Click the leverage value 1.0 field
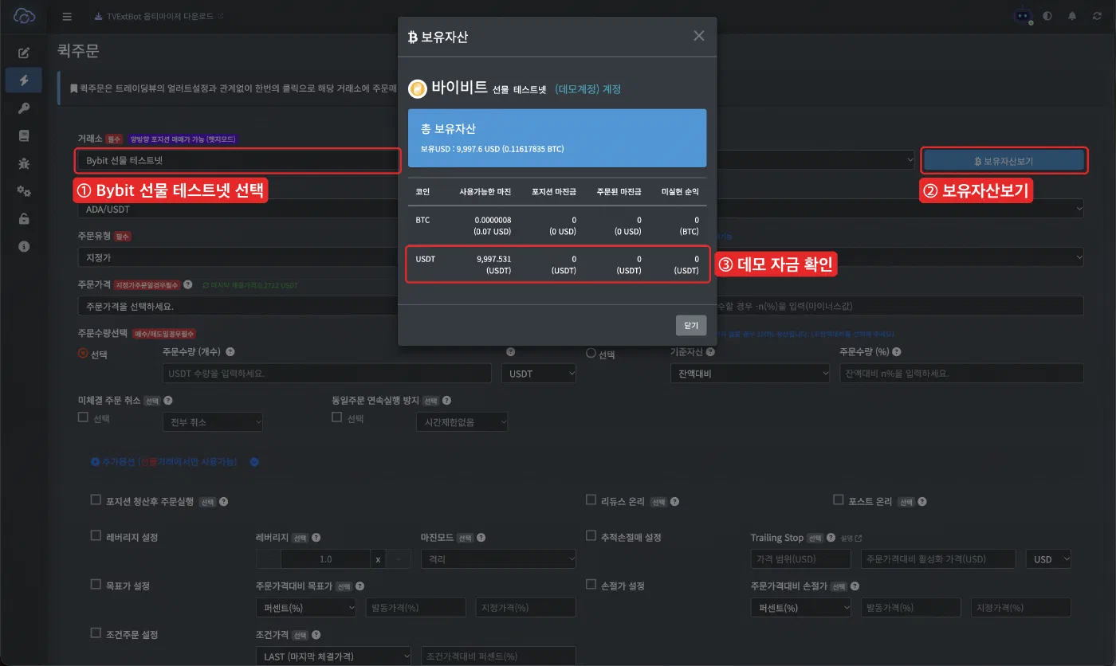Screen dimensions: 1116x666 coord(325,559)
